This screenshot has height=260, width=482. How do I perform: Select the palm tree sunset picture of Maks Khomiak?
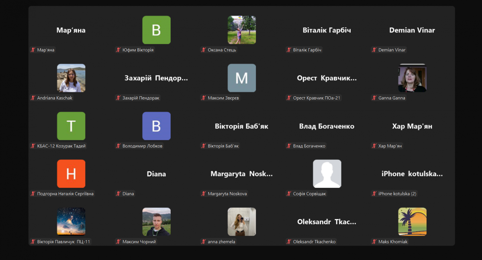coord(412,221)
